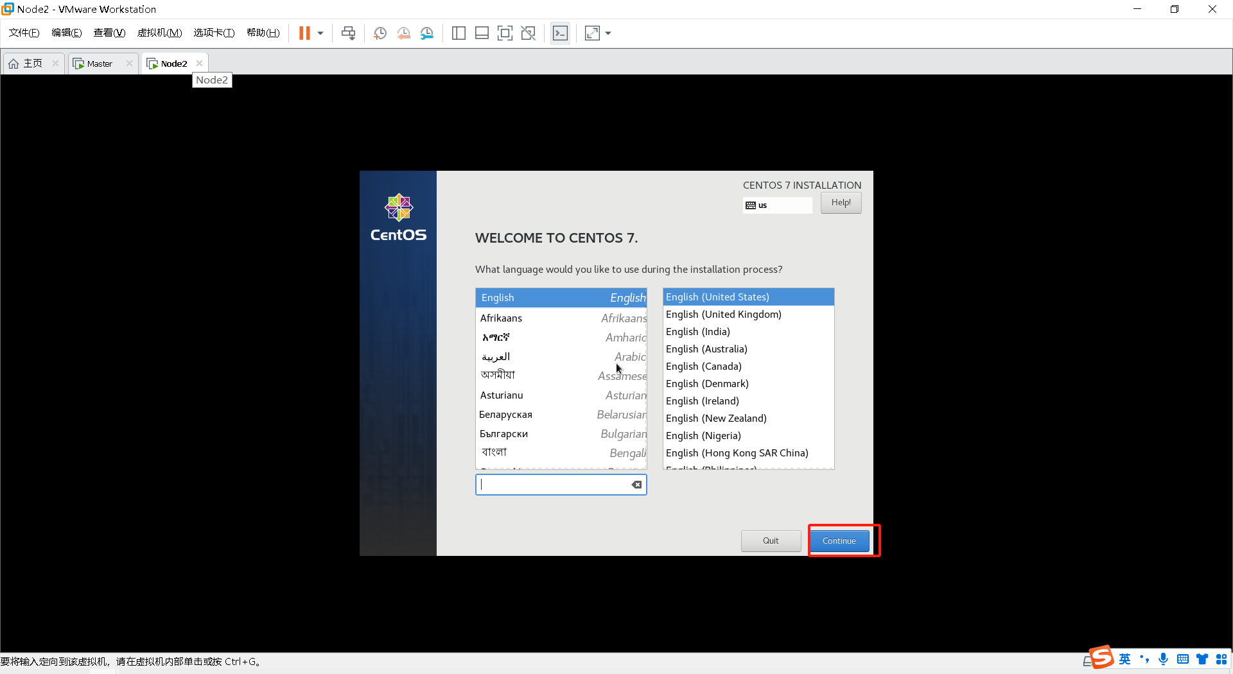Viewport: 1233px width, 674px height.
Task: Toggle the punctuation mode icon in Sogou bar
Action: [1144, 659]
